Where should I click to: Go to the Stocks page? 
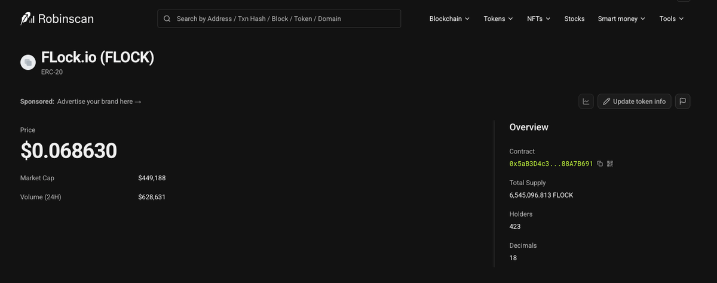click(x=574, y=19)
